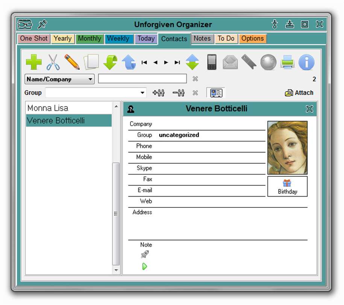Click the gray tag label icon
Viewport: 344px width, 305px height.
tap(249, 62)
